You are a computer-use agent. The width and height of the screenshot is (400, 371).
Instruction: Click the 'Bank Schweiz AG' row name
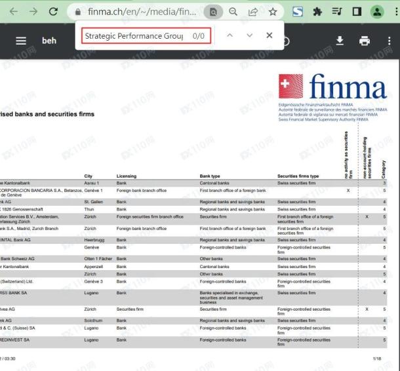click(17, 259)
